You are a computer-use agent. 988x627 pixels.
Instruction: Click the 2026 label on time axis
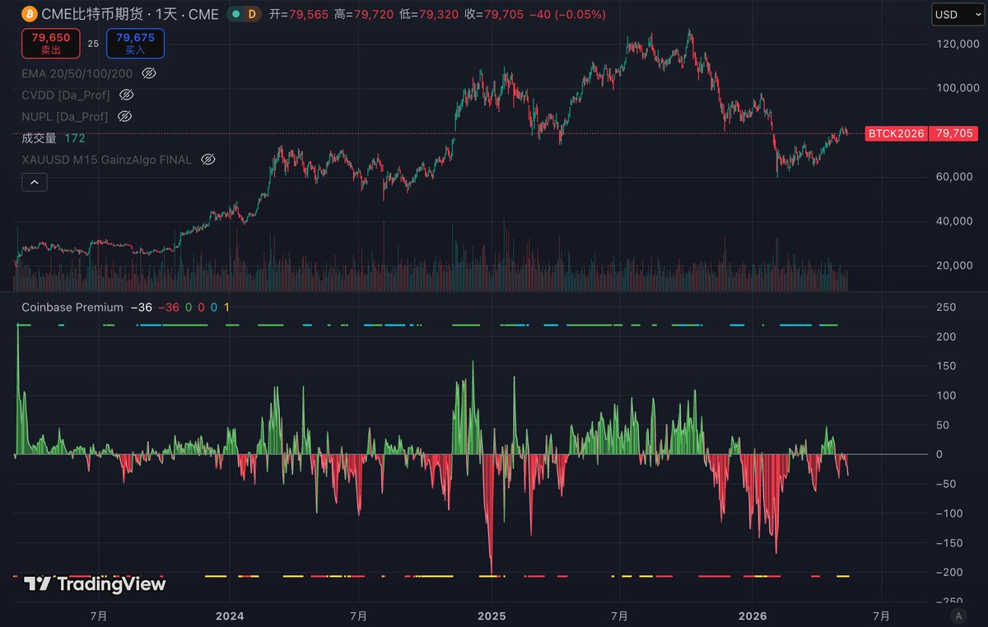[x=753, y=615]
